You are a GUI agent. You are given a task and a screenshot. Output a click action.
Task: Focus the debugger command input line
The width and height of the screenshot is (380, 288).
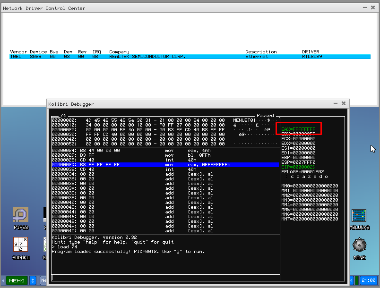[x=165, y=278]
